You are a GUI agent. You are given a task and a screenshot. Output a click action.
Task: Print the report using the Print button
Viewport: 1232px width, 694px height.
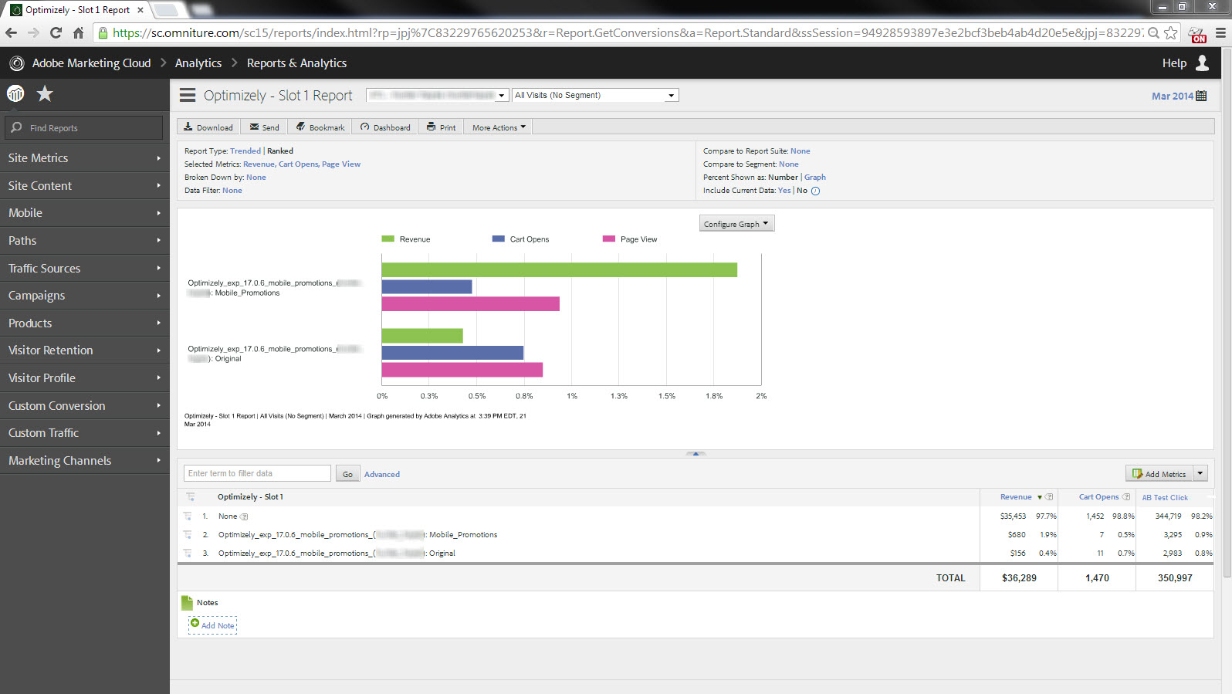click(441, 127)
